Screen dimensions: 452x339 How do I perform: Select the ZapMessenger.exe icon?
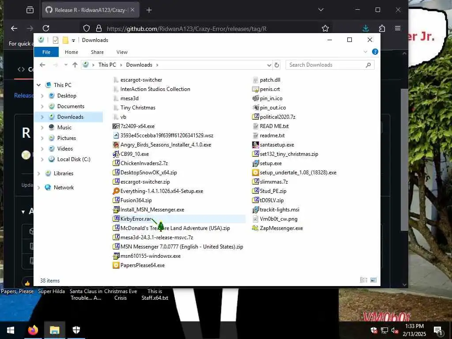[256, 228]
